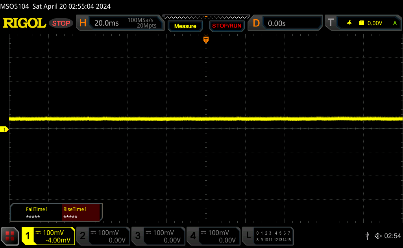
Task: Open the 20.0ms timebase setting
Action: 107,23
